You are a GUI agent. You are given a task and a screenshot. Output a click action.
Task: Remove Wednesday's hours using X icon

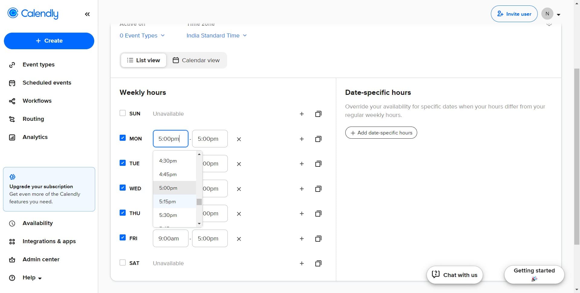pos(239,189)
